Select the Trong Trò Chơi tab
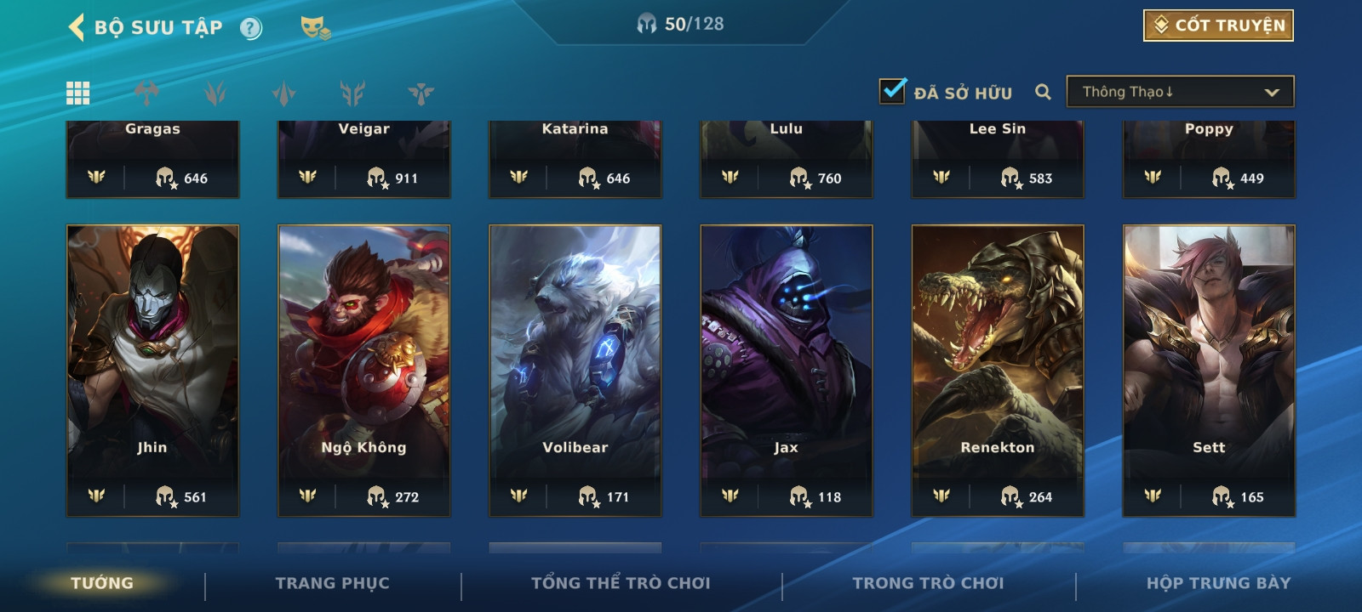Screen dimensions: 1362x612 928,583
